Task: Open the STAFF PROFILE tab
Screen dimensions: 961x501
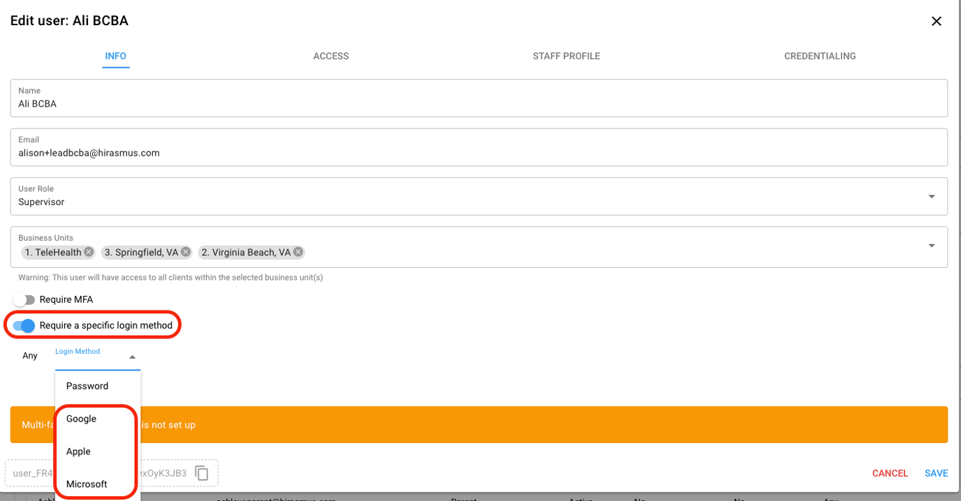Action: (566, 56)
